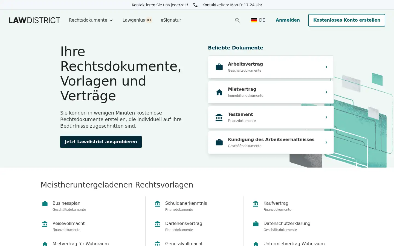Open the Reisevollmacht template link

pyautogui.click(x=69, y=223)
